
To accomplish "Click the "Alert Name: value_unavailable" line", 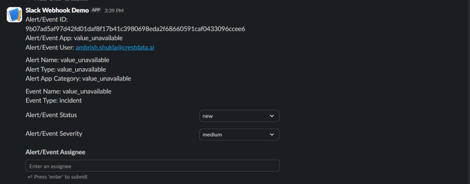I will pos(67,60).
